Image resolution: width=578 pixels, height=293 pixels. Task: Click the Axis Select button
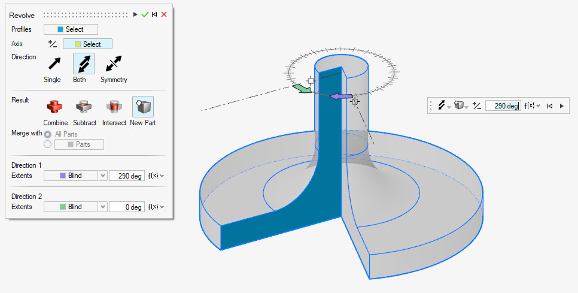[87, 44]
